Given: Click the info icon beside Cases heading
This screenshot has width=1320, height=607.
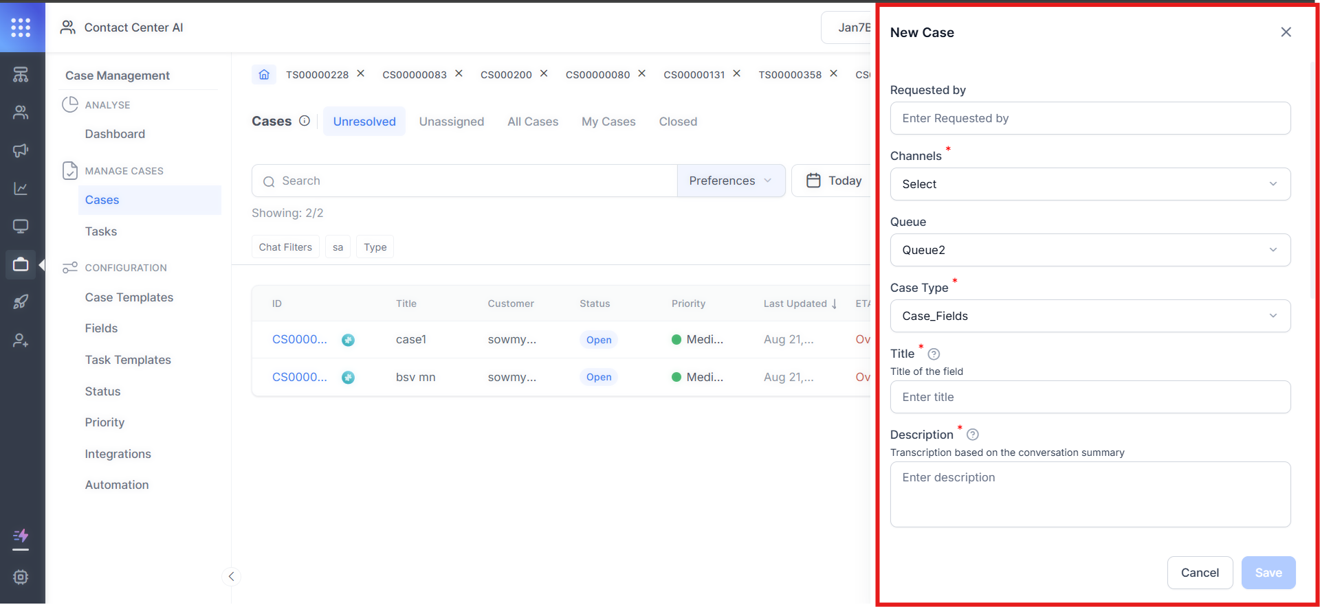Looking at the screenshot, I should [305, 121].
